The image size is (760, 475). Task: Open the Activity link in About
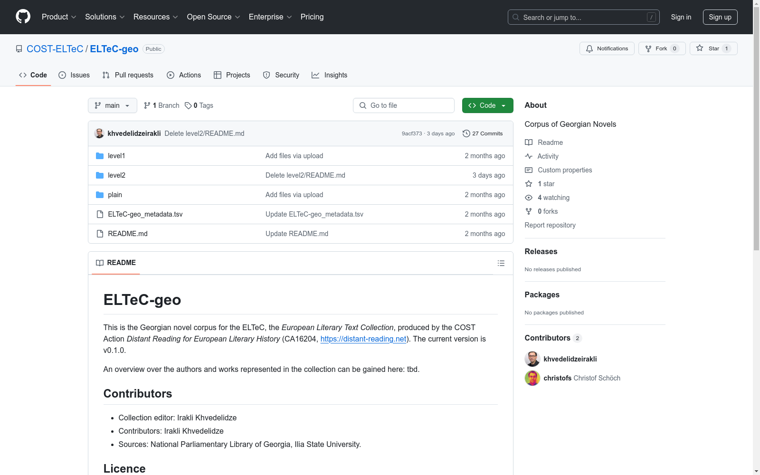point(542,156)
